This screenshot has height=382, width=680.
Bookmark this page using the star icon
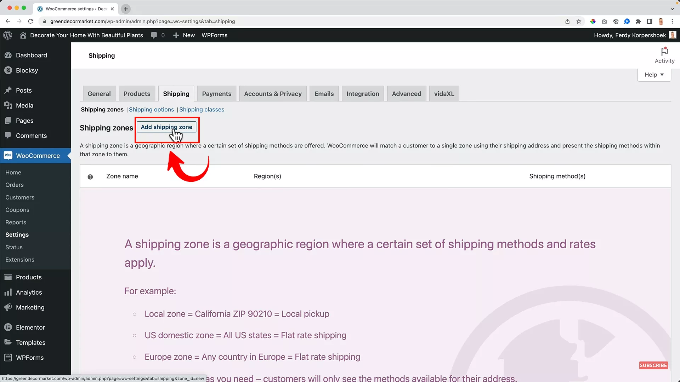coord(579,21)
